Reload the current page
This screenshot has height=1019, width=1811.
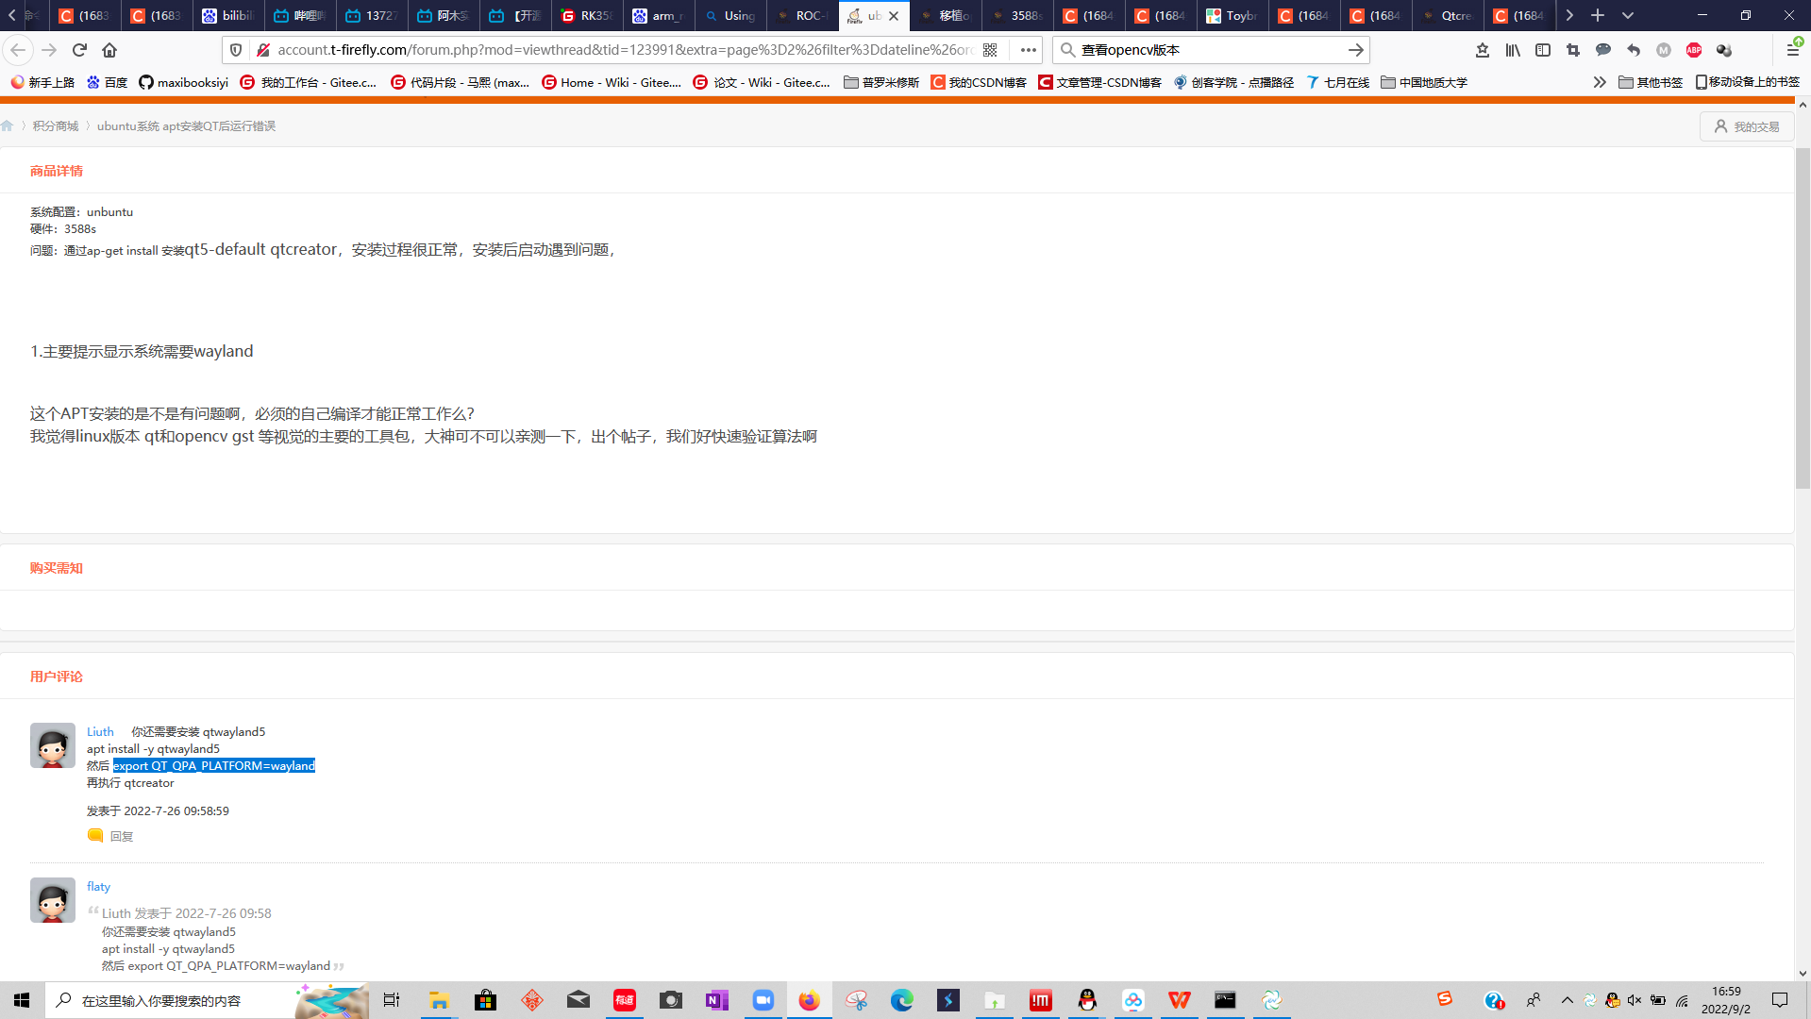pos(79,50)
